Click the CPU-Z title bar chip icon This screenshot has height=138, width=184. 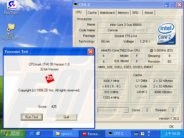75,5
